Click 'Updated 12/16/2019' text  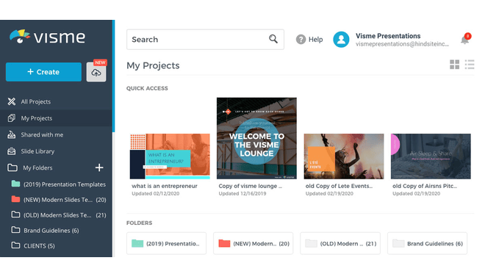[242, 193]
